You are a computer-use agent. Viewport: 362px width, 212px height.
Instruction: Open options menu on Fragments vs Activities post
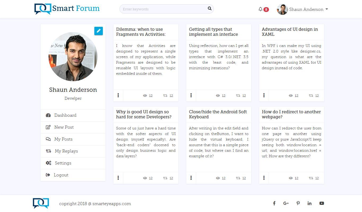click(x=118, y=96)
